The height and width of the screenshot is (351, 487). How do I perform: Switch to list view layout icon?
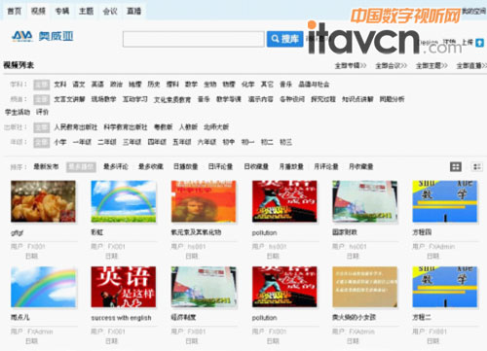coord(476,166)
